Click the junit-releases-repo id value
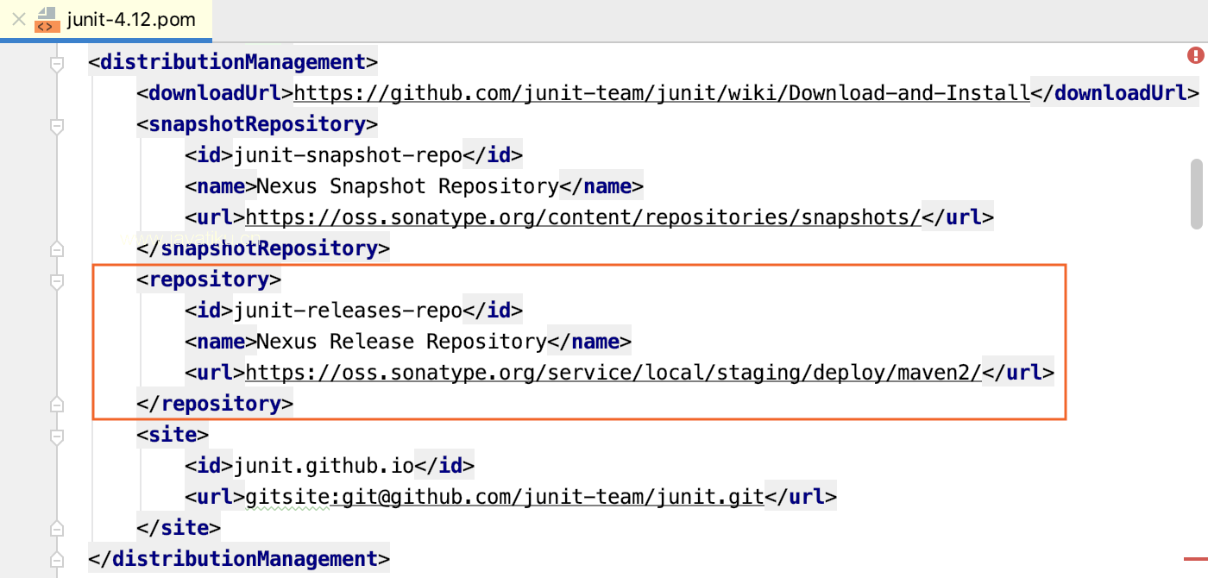This screenshot has width=1208, height=578. coord(348,311)
